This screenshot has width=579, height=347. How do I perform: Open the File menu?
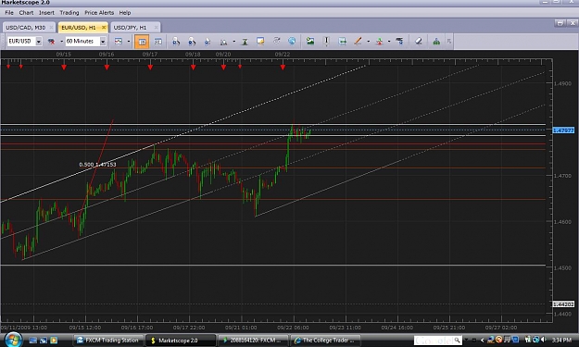[x=9, y=13]
